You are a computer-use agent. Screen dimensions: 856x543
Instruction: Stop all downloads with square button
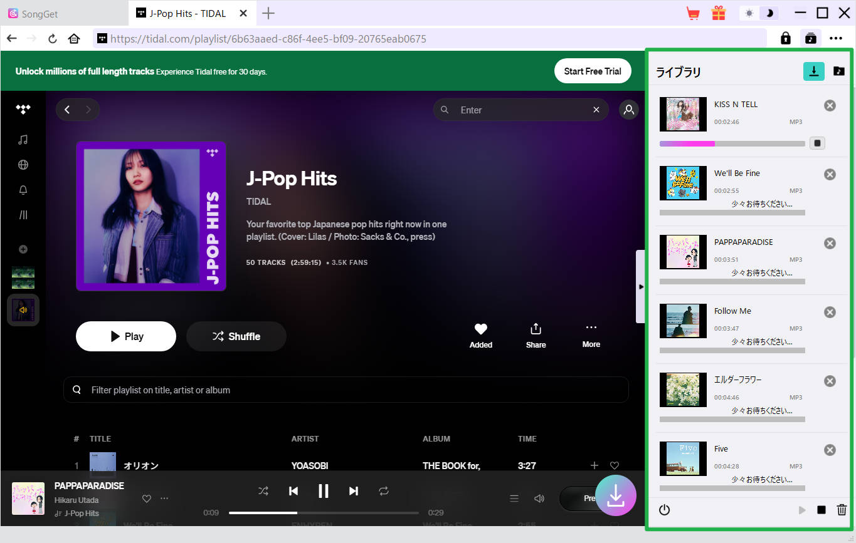click(822, 510)
